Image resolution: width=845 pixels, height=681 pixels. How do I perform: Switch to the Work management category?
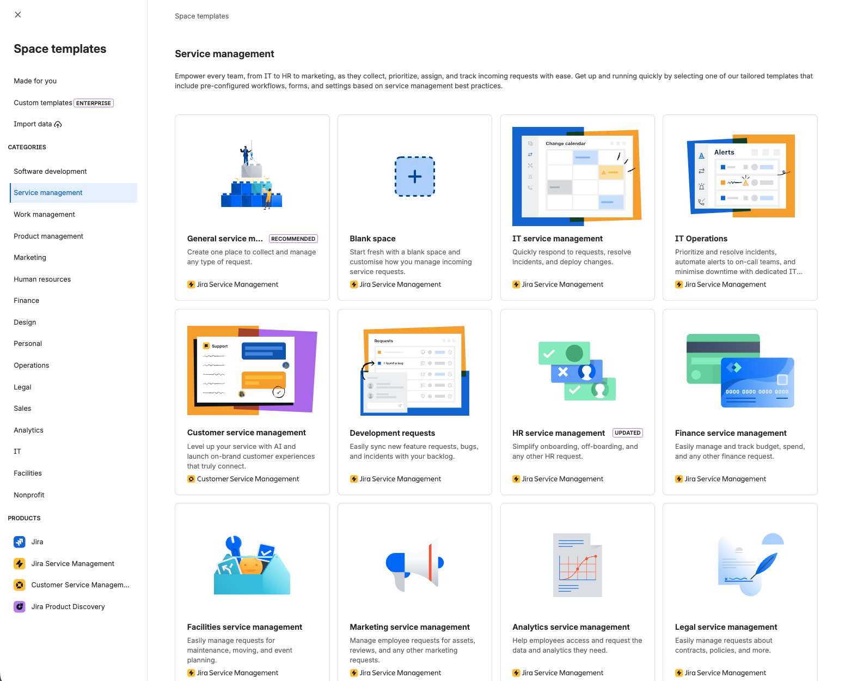pyautogui.click(x=44, y=214)
